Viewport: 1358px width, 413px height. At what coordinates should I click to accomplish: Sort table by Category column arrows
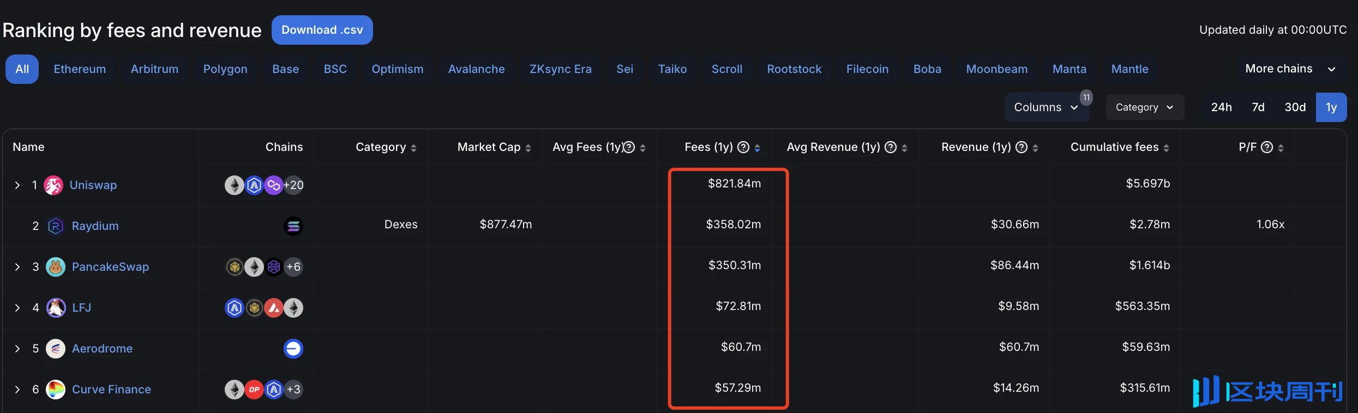click(x=413, y=148)
